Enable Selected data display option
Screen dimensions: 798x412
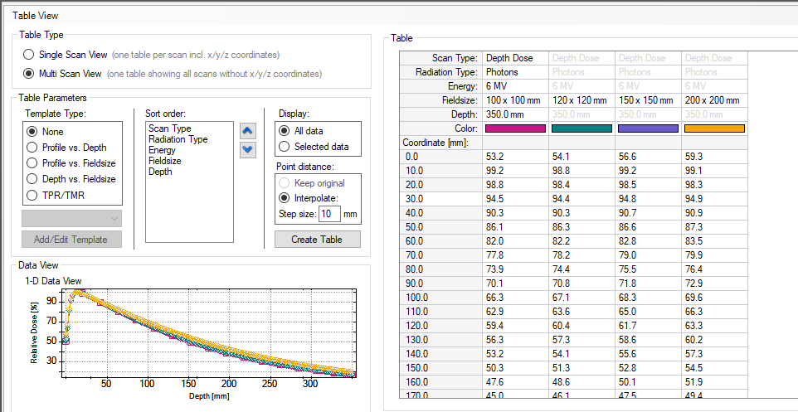tap(285, 147)
